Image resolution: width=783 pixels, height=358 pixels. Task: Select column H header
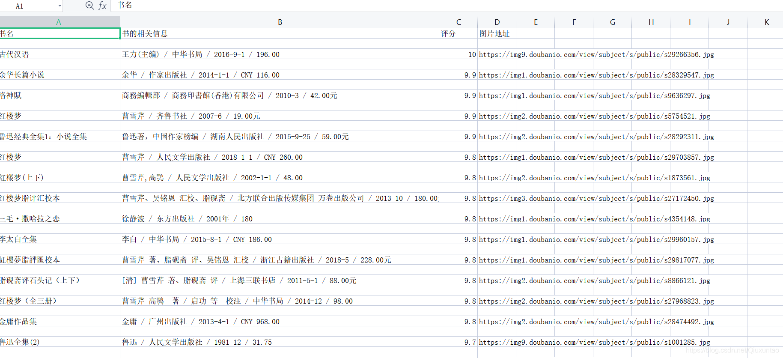click(651, 22)
